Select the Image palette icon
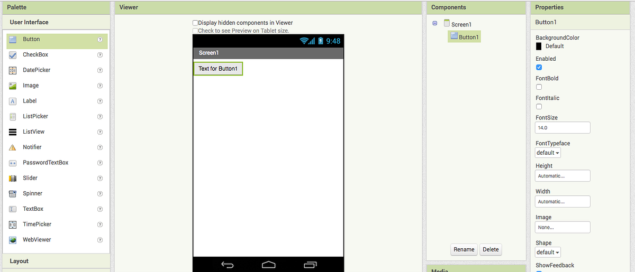The width and height of the screenshot is (635, 272). (x=13, y=86)
